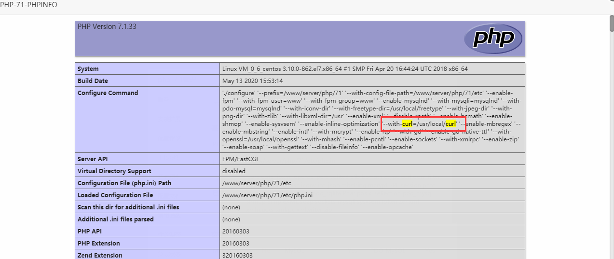Image resolution: width=614 pixels, height=259 pixels.
Task: Click the PHP-71-PHPINFO page title
Action: (x=29, y=5)
